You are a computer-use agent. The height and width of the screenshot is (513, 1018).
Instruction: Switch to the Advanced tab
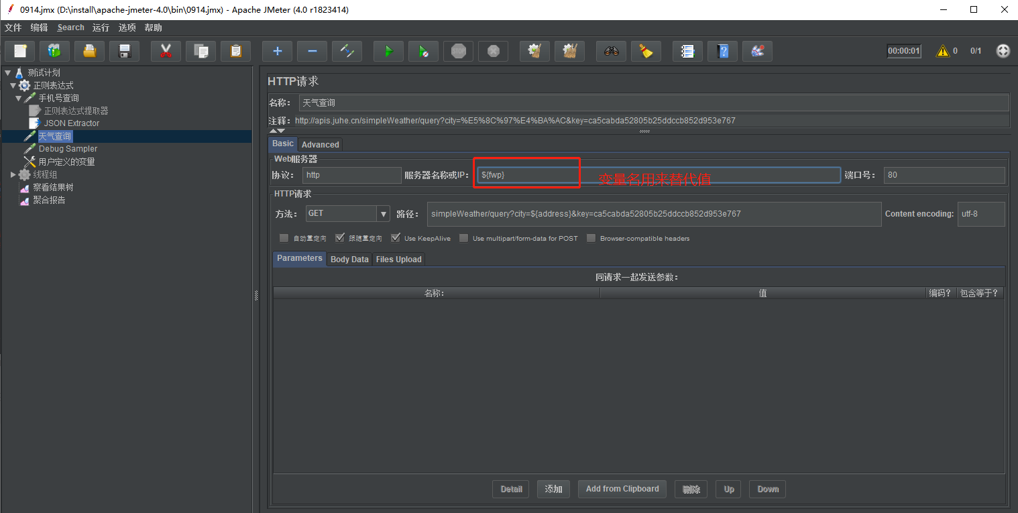click(x=321, y=144)
